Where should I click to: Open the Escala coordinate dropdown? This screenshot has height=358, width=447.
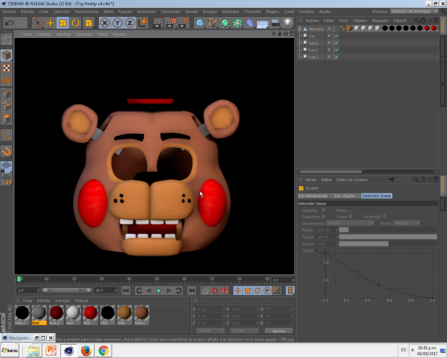[244, 331]
